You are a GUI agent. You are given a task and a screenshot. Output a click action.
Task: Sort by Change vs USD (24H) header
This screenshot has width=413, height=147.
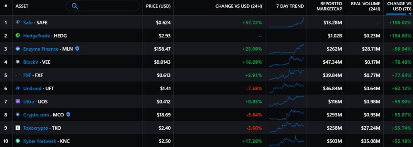(239, 6)
